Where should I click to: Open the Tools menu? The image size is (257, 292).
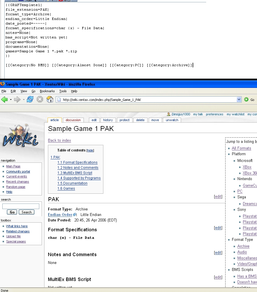tap(63, 91)
